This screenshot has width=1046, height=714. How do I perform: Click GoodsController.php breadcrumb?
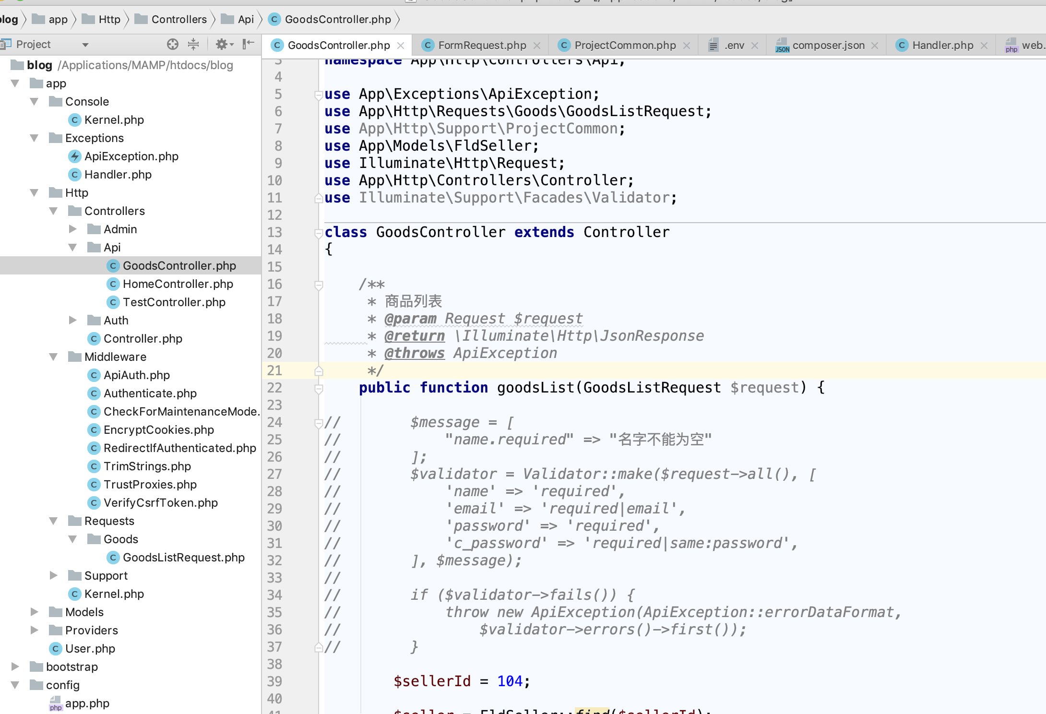click(x=330, y=19)
